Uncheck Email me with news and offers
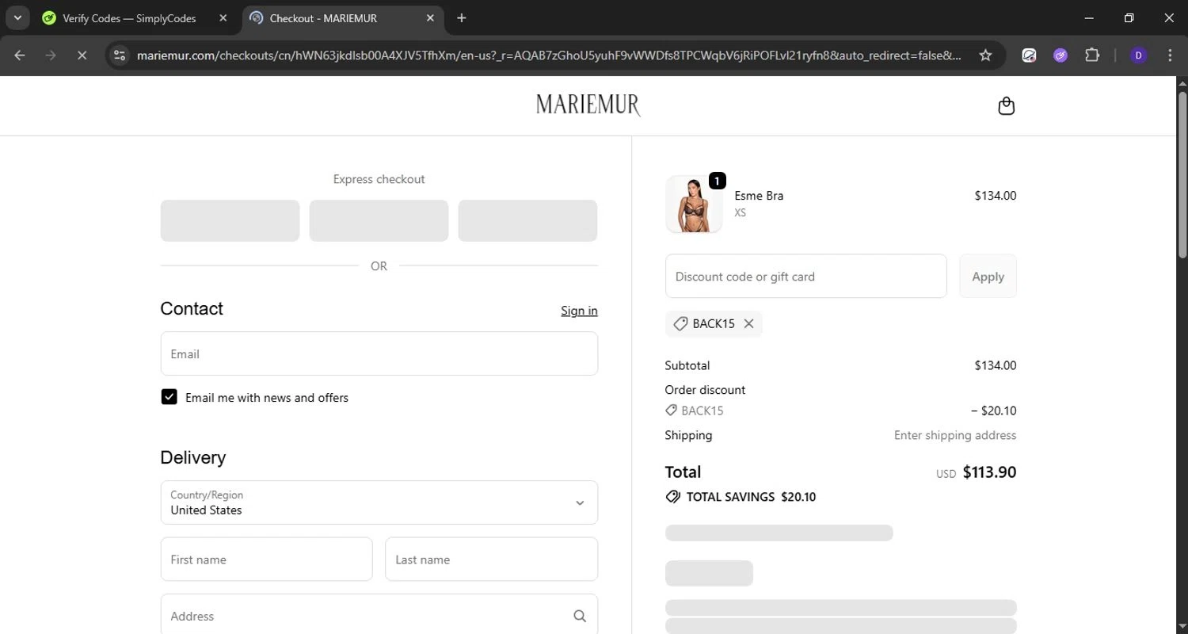This screenshot has height=634, width=1188. point(169,397)
